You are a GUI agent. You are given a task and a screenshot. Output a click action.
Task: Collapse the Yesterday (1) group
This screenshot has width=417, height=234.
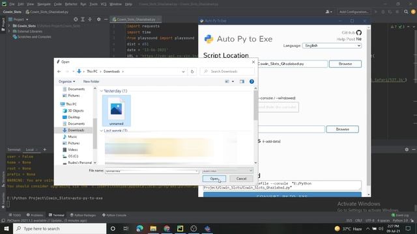102,91
